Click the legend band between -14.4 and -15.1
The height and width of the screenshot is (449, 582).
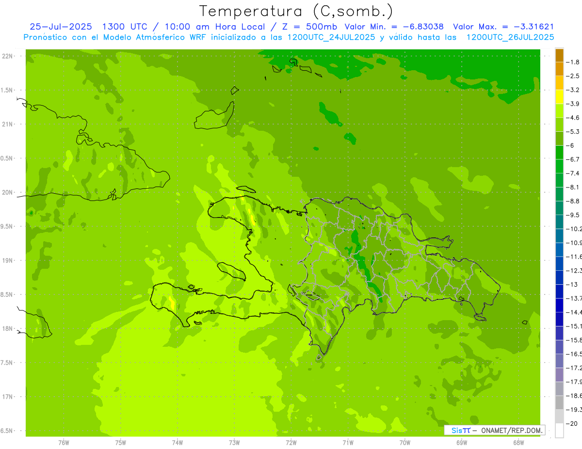[559, 319]
